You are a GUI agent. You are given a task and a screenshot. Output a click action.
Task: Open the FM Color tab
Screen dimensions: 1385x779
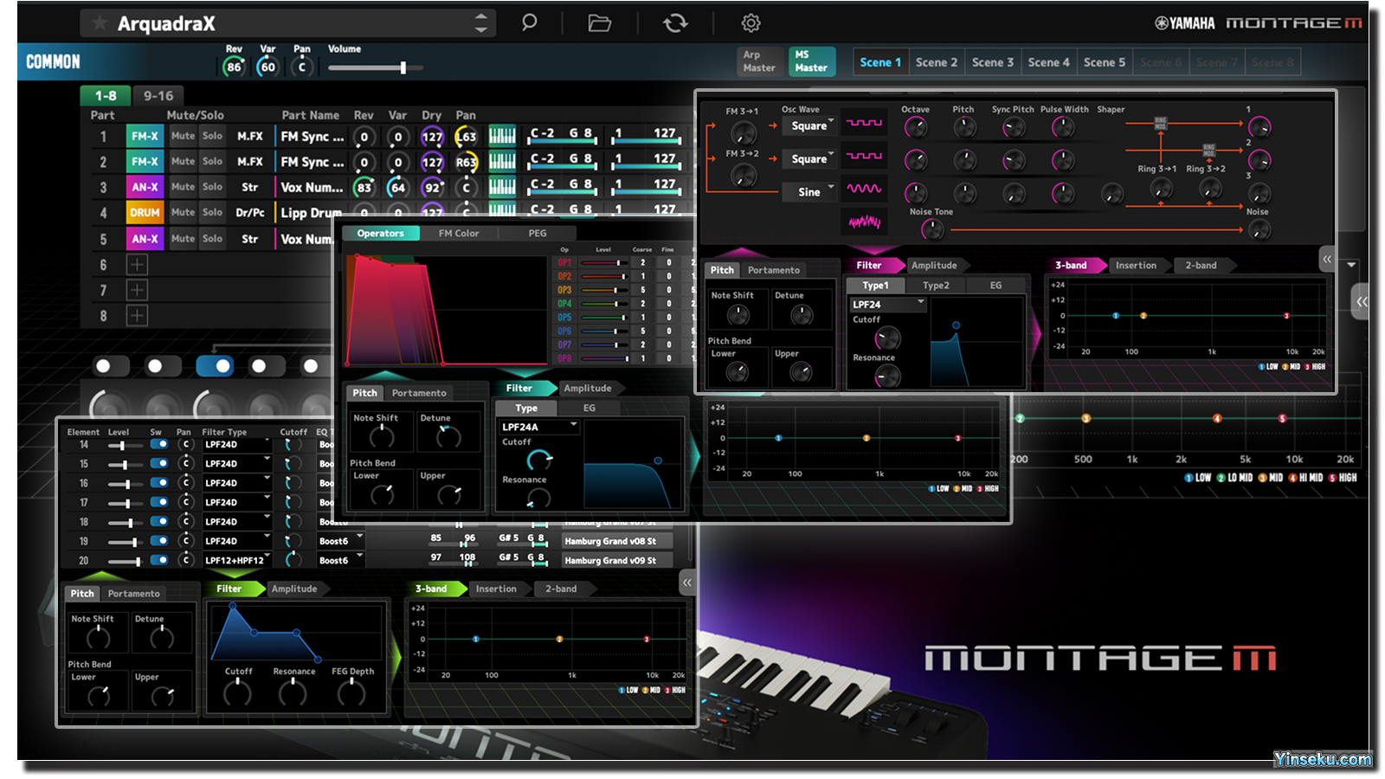coord(458,233)
